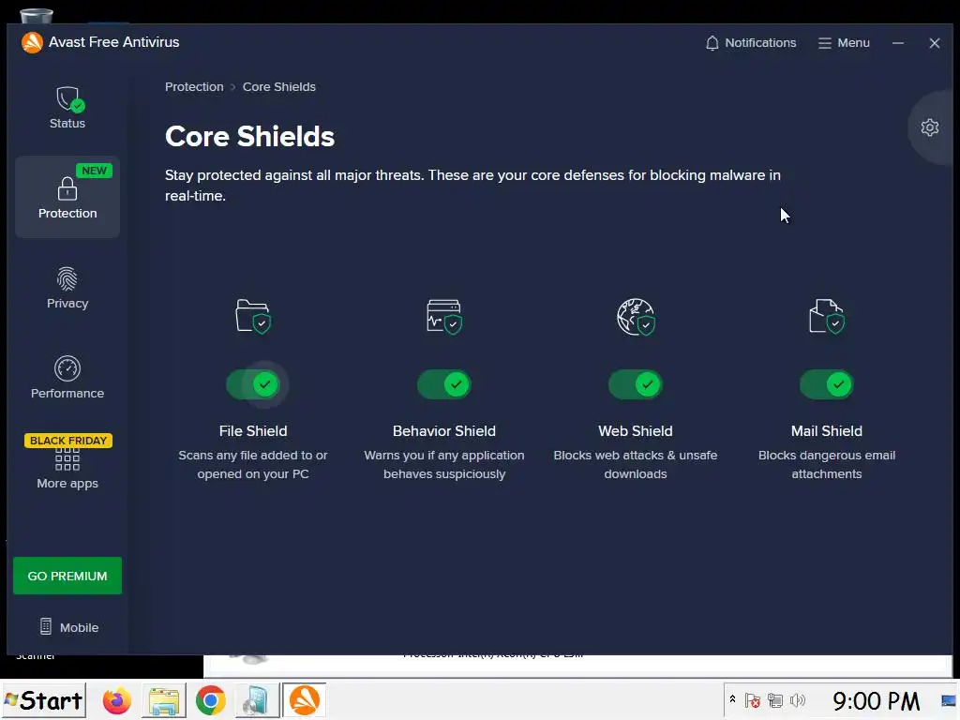Viewport: 960px width, 720px height.
Task: Click the Behavior Shield monitor icon
Action: (x=443, y=316)
